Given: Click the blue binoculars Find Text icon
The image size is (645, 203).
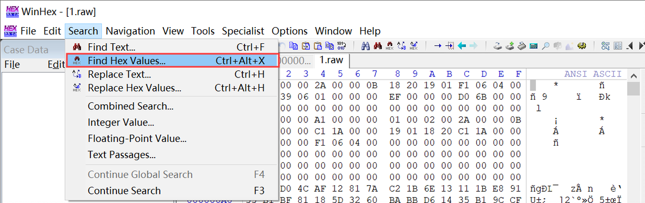Looking at the screenshot, I should (365, 45).
